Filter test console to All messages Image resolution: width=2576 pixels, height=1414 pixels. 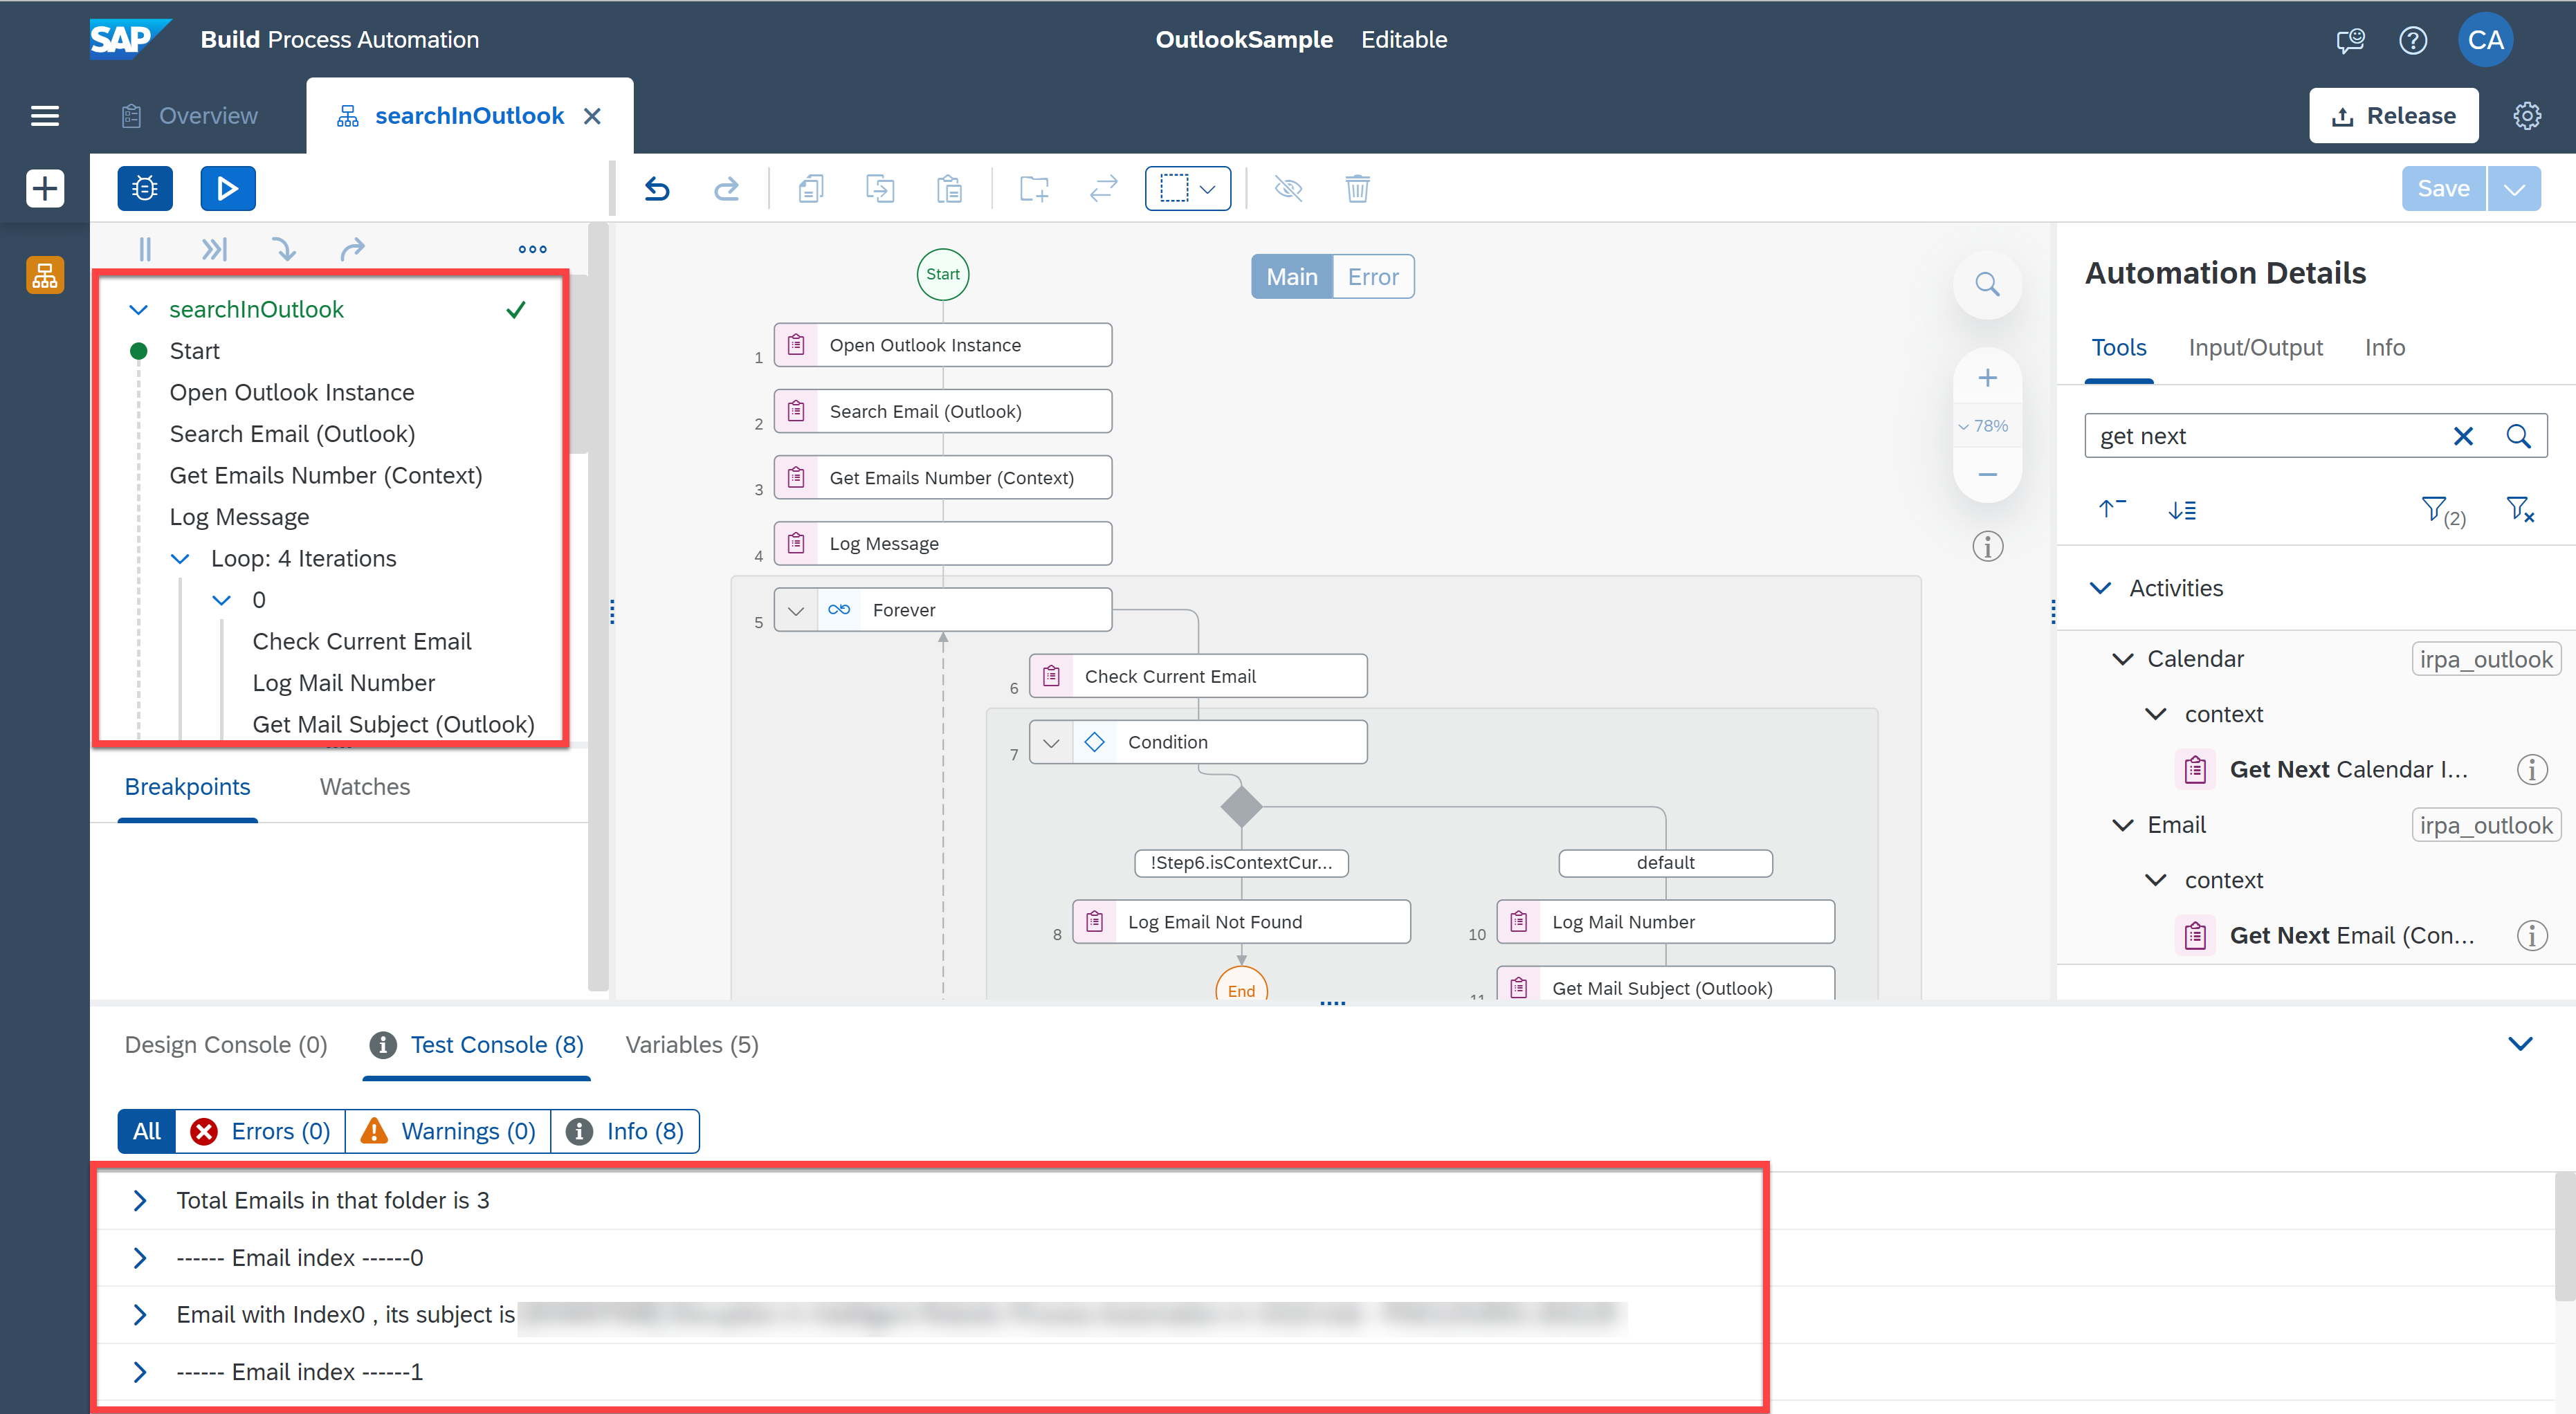147,1131
